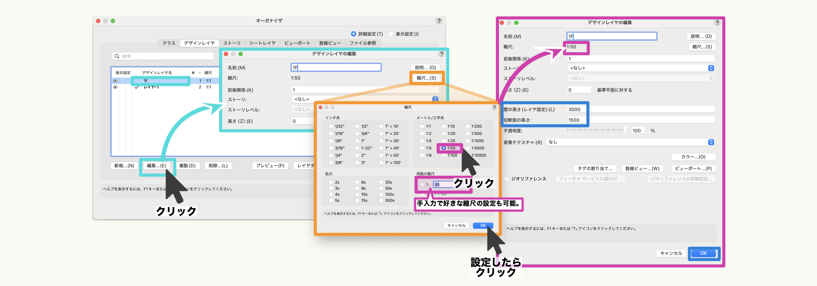Click the help question mark in Organizer window
The height and width of the screenshot is (286, 817).
(x=439, y=21)
